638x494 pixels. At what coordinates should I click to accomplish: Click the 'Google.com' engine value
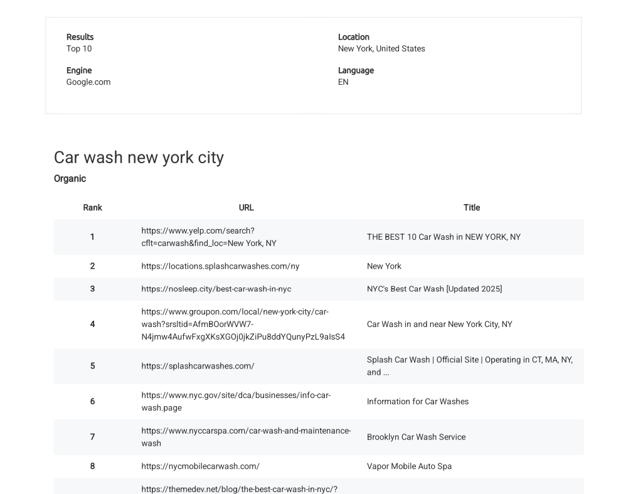(88, 82)
